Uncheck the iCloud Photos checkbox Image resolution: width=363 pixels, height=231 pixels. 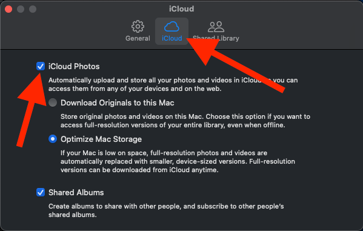pos(41,66)
